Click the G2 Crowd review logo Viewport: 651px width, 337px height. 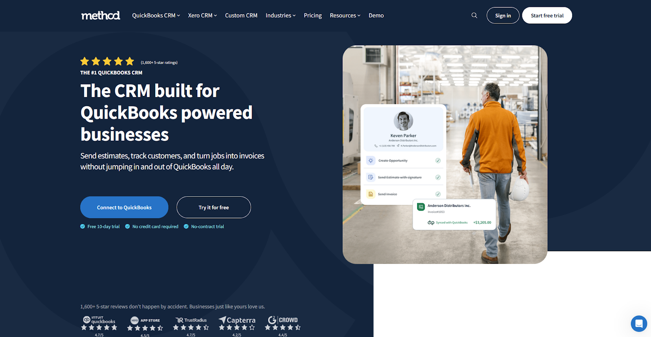(283, 320)
